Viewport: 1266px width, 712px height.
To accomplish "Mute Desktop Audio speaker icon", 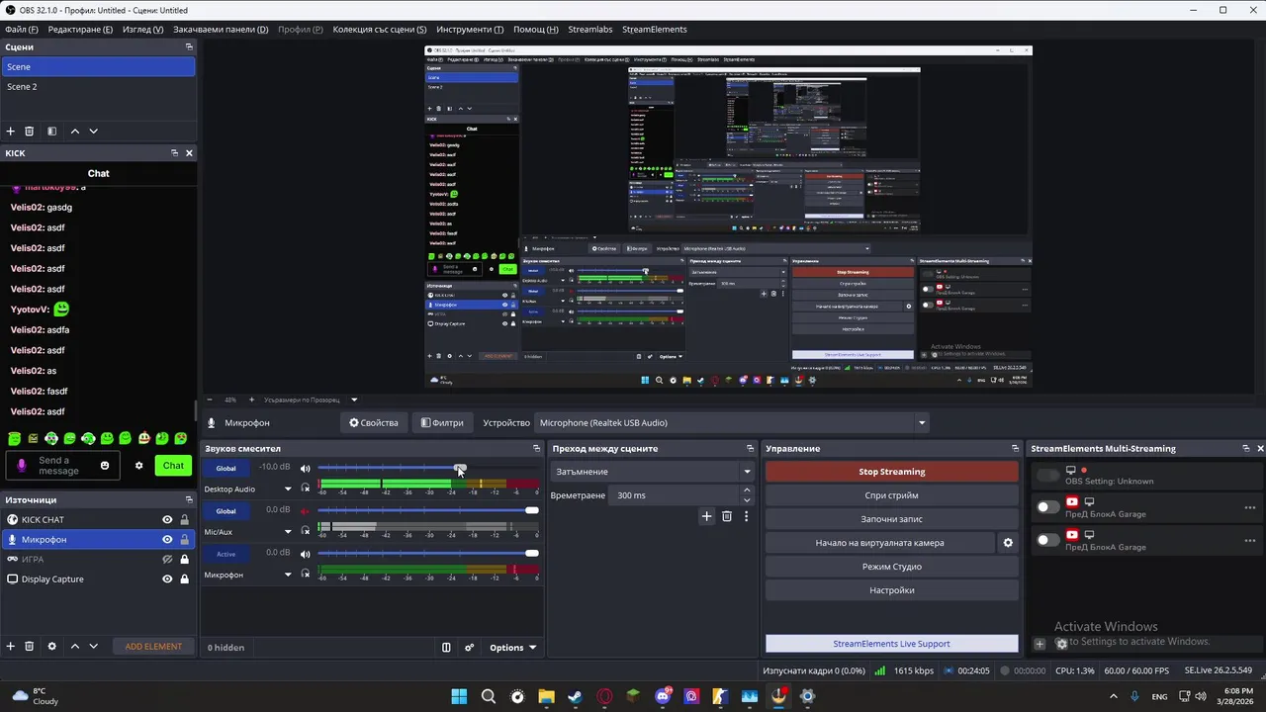I will pyautogui.click(x=306, y=468).
